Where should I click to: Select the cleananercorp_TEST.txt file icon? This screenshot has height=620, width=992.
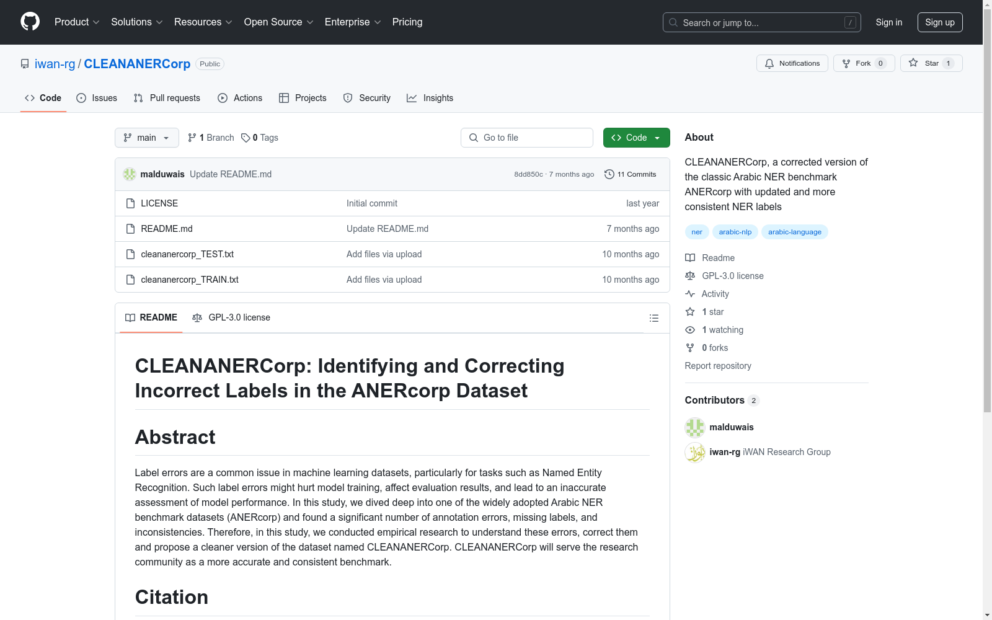(130, 254)
